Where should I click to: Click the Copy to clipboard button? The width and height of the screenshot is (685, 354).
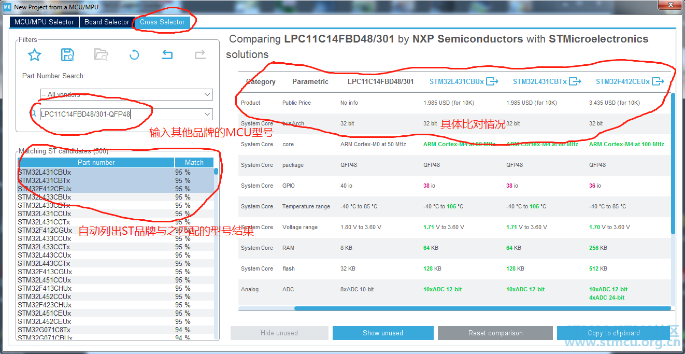[613, 333]
